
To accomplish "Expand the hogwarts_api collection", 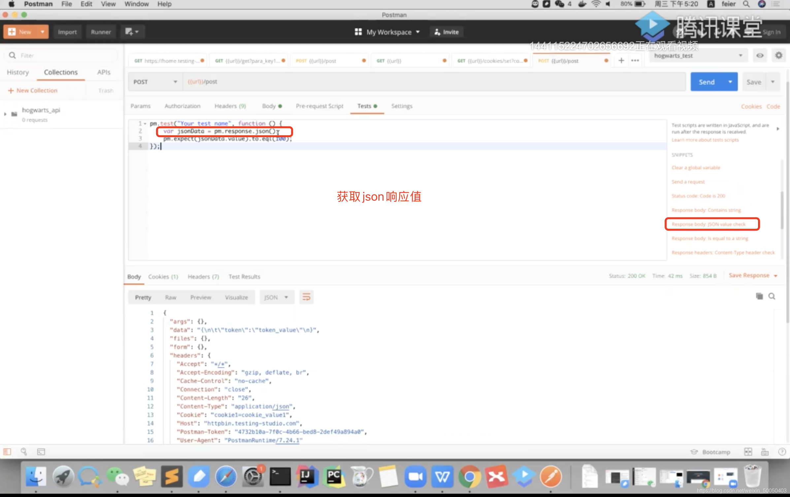I will click(x=5, y=114).
